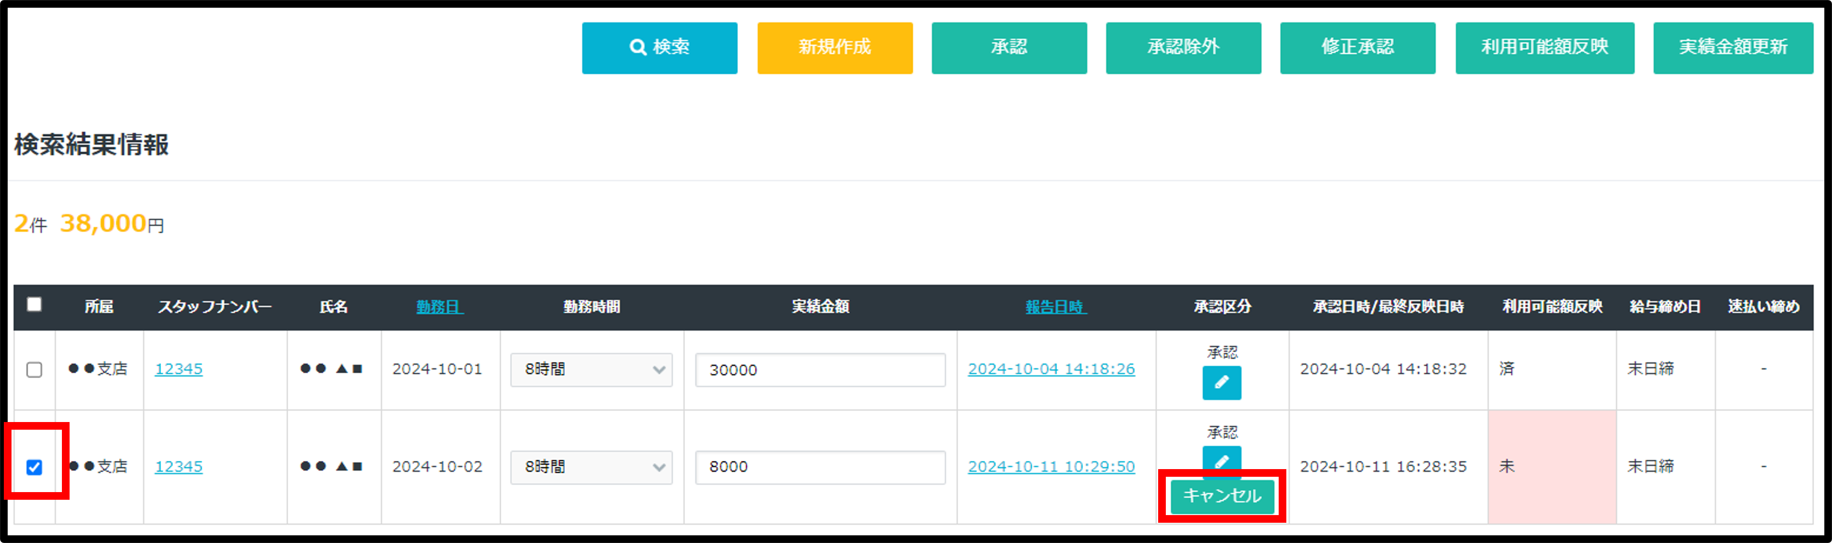Click the 実績金額更新 button
1832x543 pixels.
pyautogui.click(x=1732, y=48)
